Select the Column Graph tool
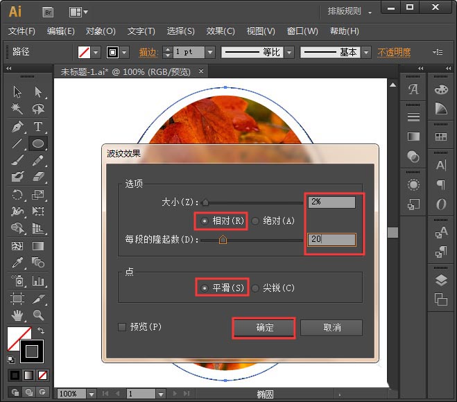Image resolution: width=457 pixels, height=402 pixels. click(x=38, y=281)
